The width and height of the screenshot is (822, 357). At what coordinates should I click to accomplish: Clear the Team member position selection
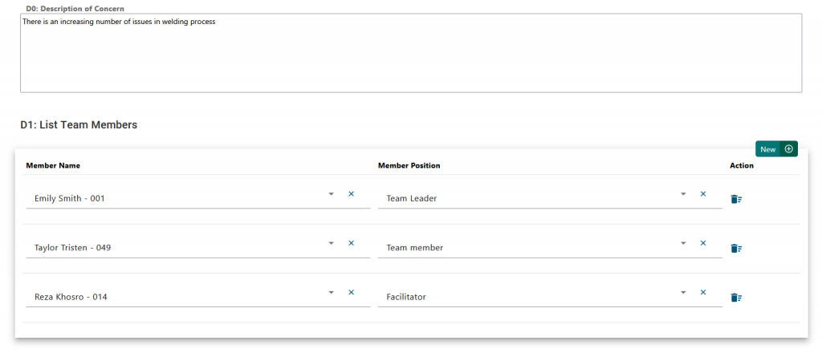pyautogui.click(x=703, y=243)
